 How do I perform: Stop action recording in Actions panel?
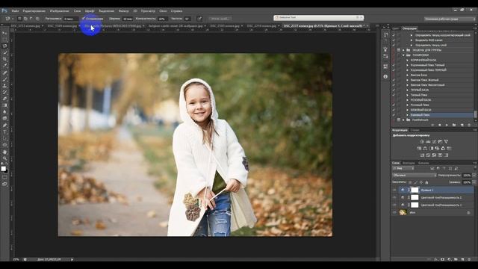click(432, 125)
